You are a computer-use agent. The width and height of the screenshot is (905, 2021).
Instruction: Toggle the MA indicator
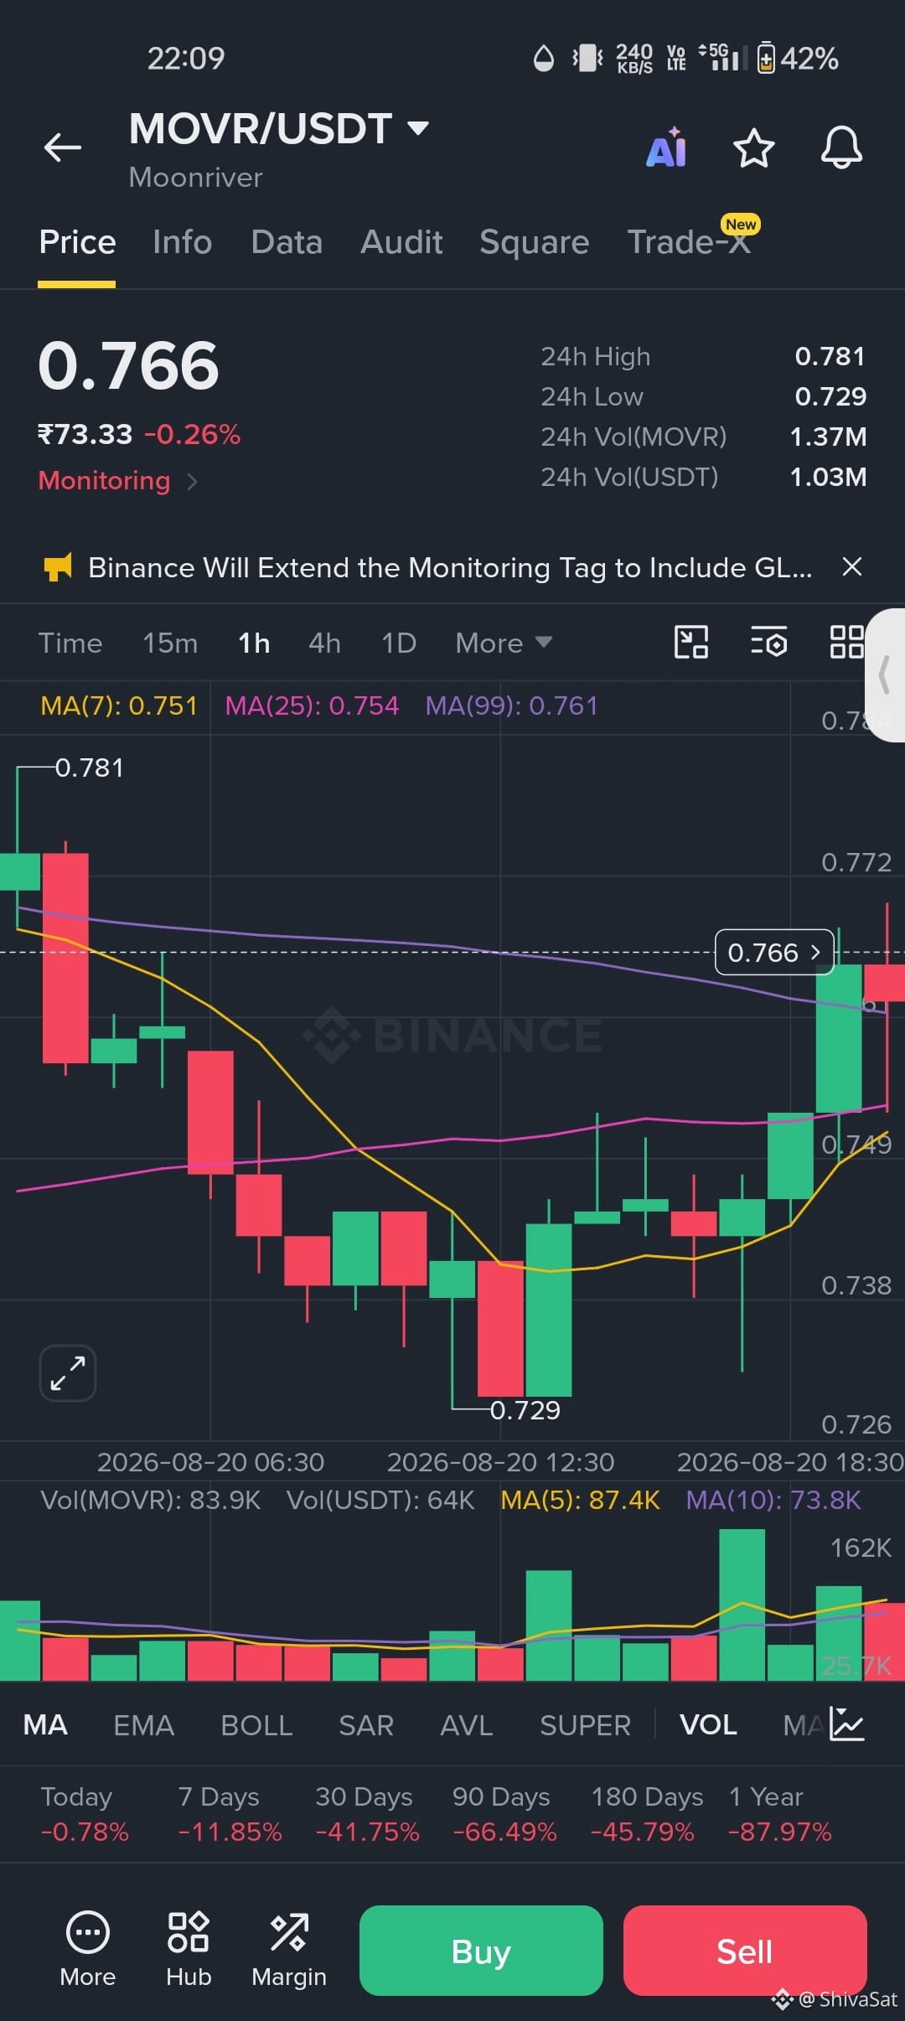tap(45, 1724)
